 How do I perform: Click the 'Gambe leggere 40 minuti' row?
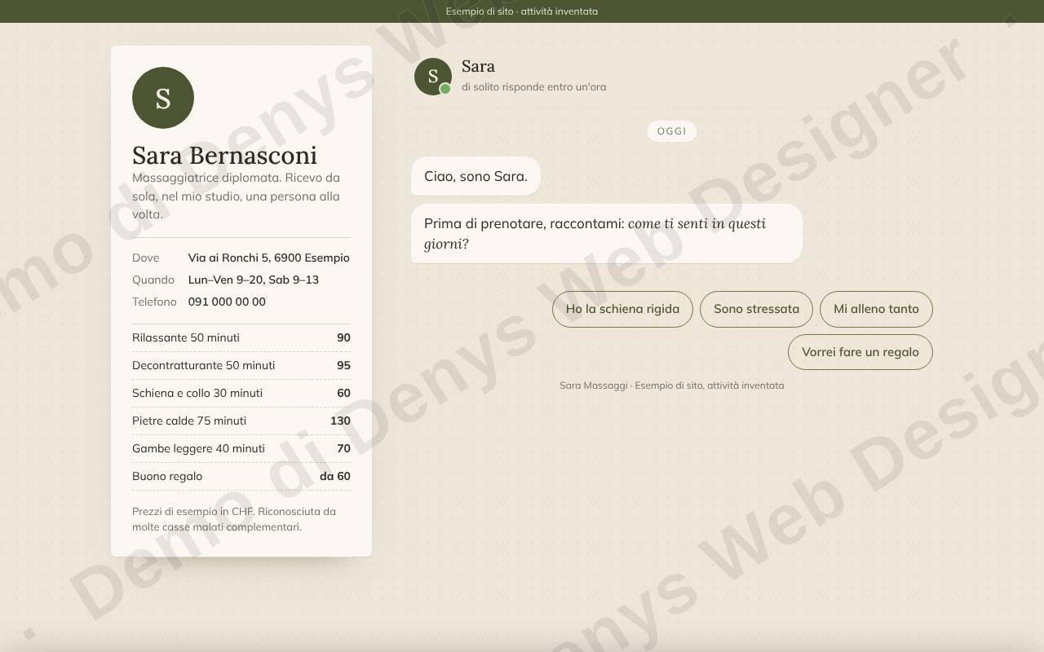pos(241,448)
